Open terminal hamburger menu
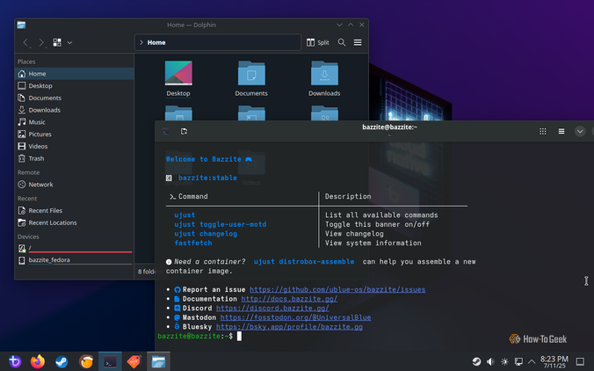This screenshot has width=594, height=371. (561, 131)
